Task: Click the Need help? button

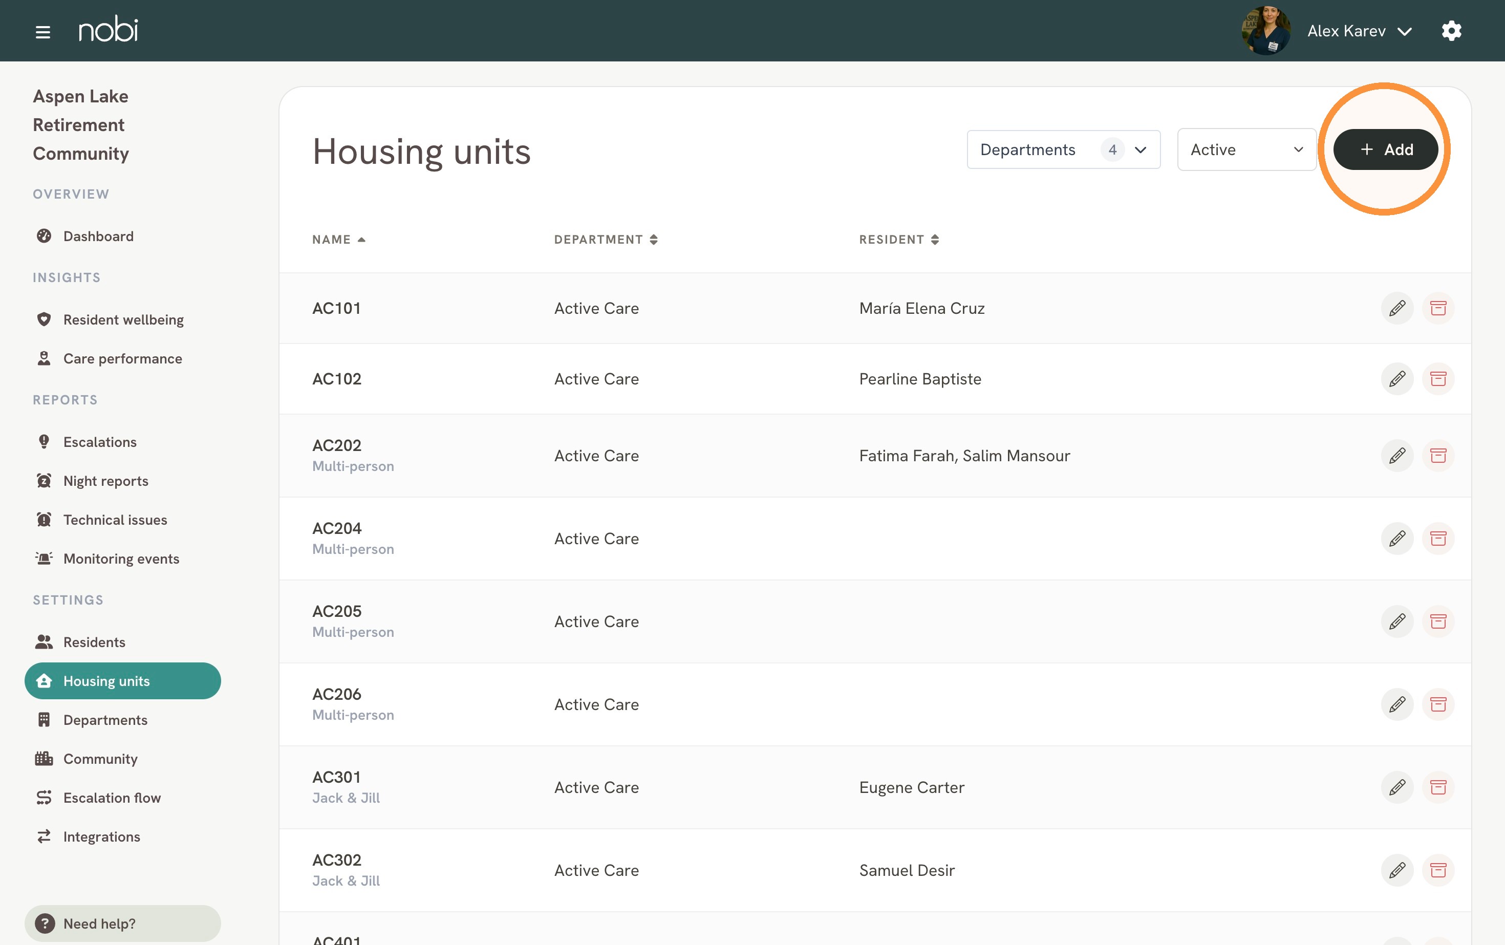Action: click(122, 923)
